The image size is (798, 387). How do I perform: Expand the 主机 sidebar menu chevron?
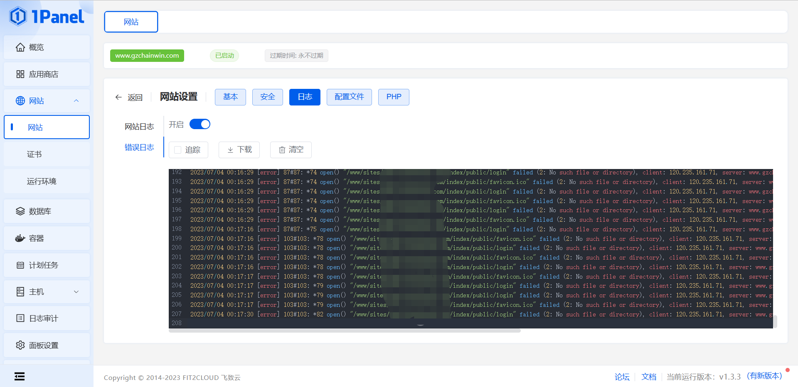coord(76,292)
